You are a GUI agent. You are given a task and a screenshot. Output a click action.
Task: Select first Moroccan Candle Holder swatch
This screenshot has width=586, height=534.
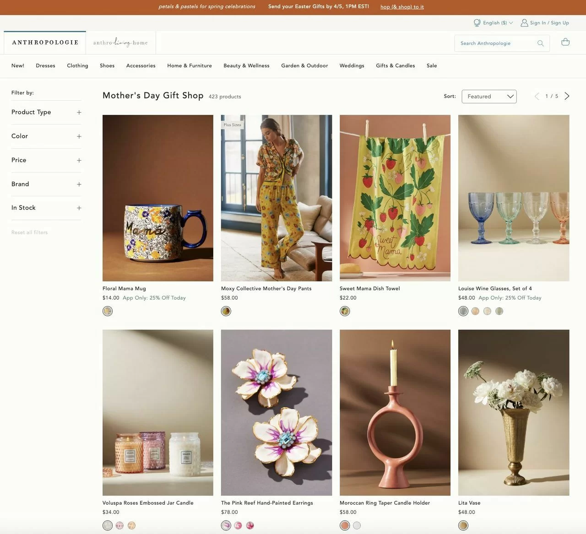345,525
